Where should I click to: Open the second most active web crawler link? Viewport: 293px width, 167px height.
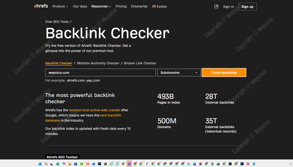pos(95,110)
